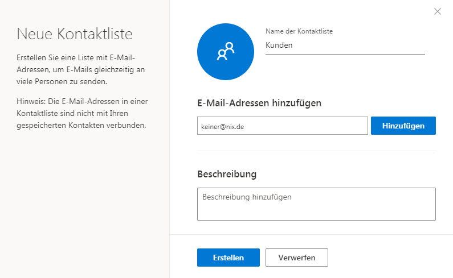Click the underline beneath the Kunden name
Screen dimensions: 453x278
[345, 54]
